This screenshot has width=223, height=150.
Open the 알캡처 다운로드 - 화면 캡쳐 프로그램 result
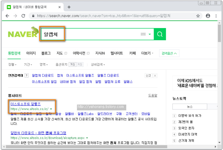(x=38, y=133)
